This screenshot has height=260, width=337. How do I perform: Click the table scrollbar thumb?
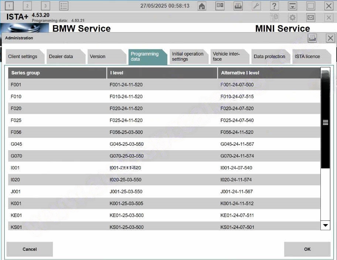coord(326,119)
